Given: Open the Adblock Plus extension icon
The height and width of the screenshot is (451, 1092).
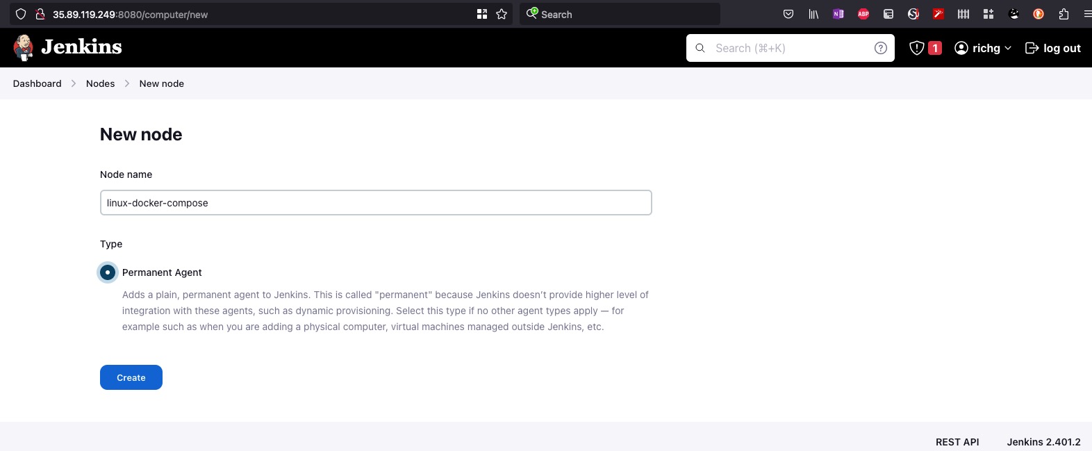Looking at the screenshot, I should (863, 14).
